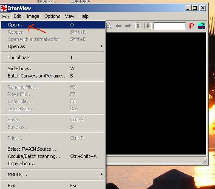Viewport: 215px width, 189px height.
Task: Go to previous image with left arrow
Action: (x=119, y=26)
